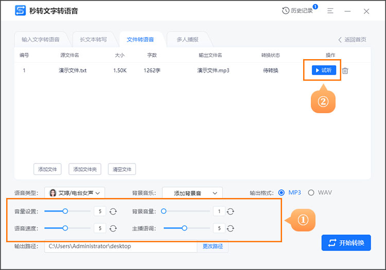Open the hamburger menu in title bar
Screen dimensions: 386x270
[330, 11]
